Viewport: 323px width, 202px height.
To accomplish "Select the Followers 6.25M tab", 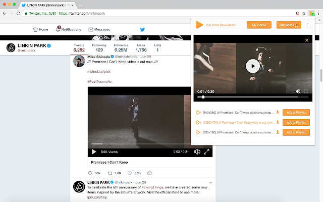I will click(121, 48).
